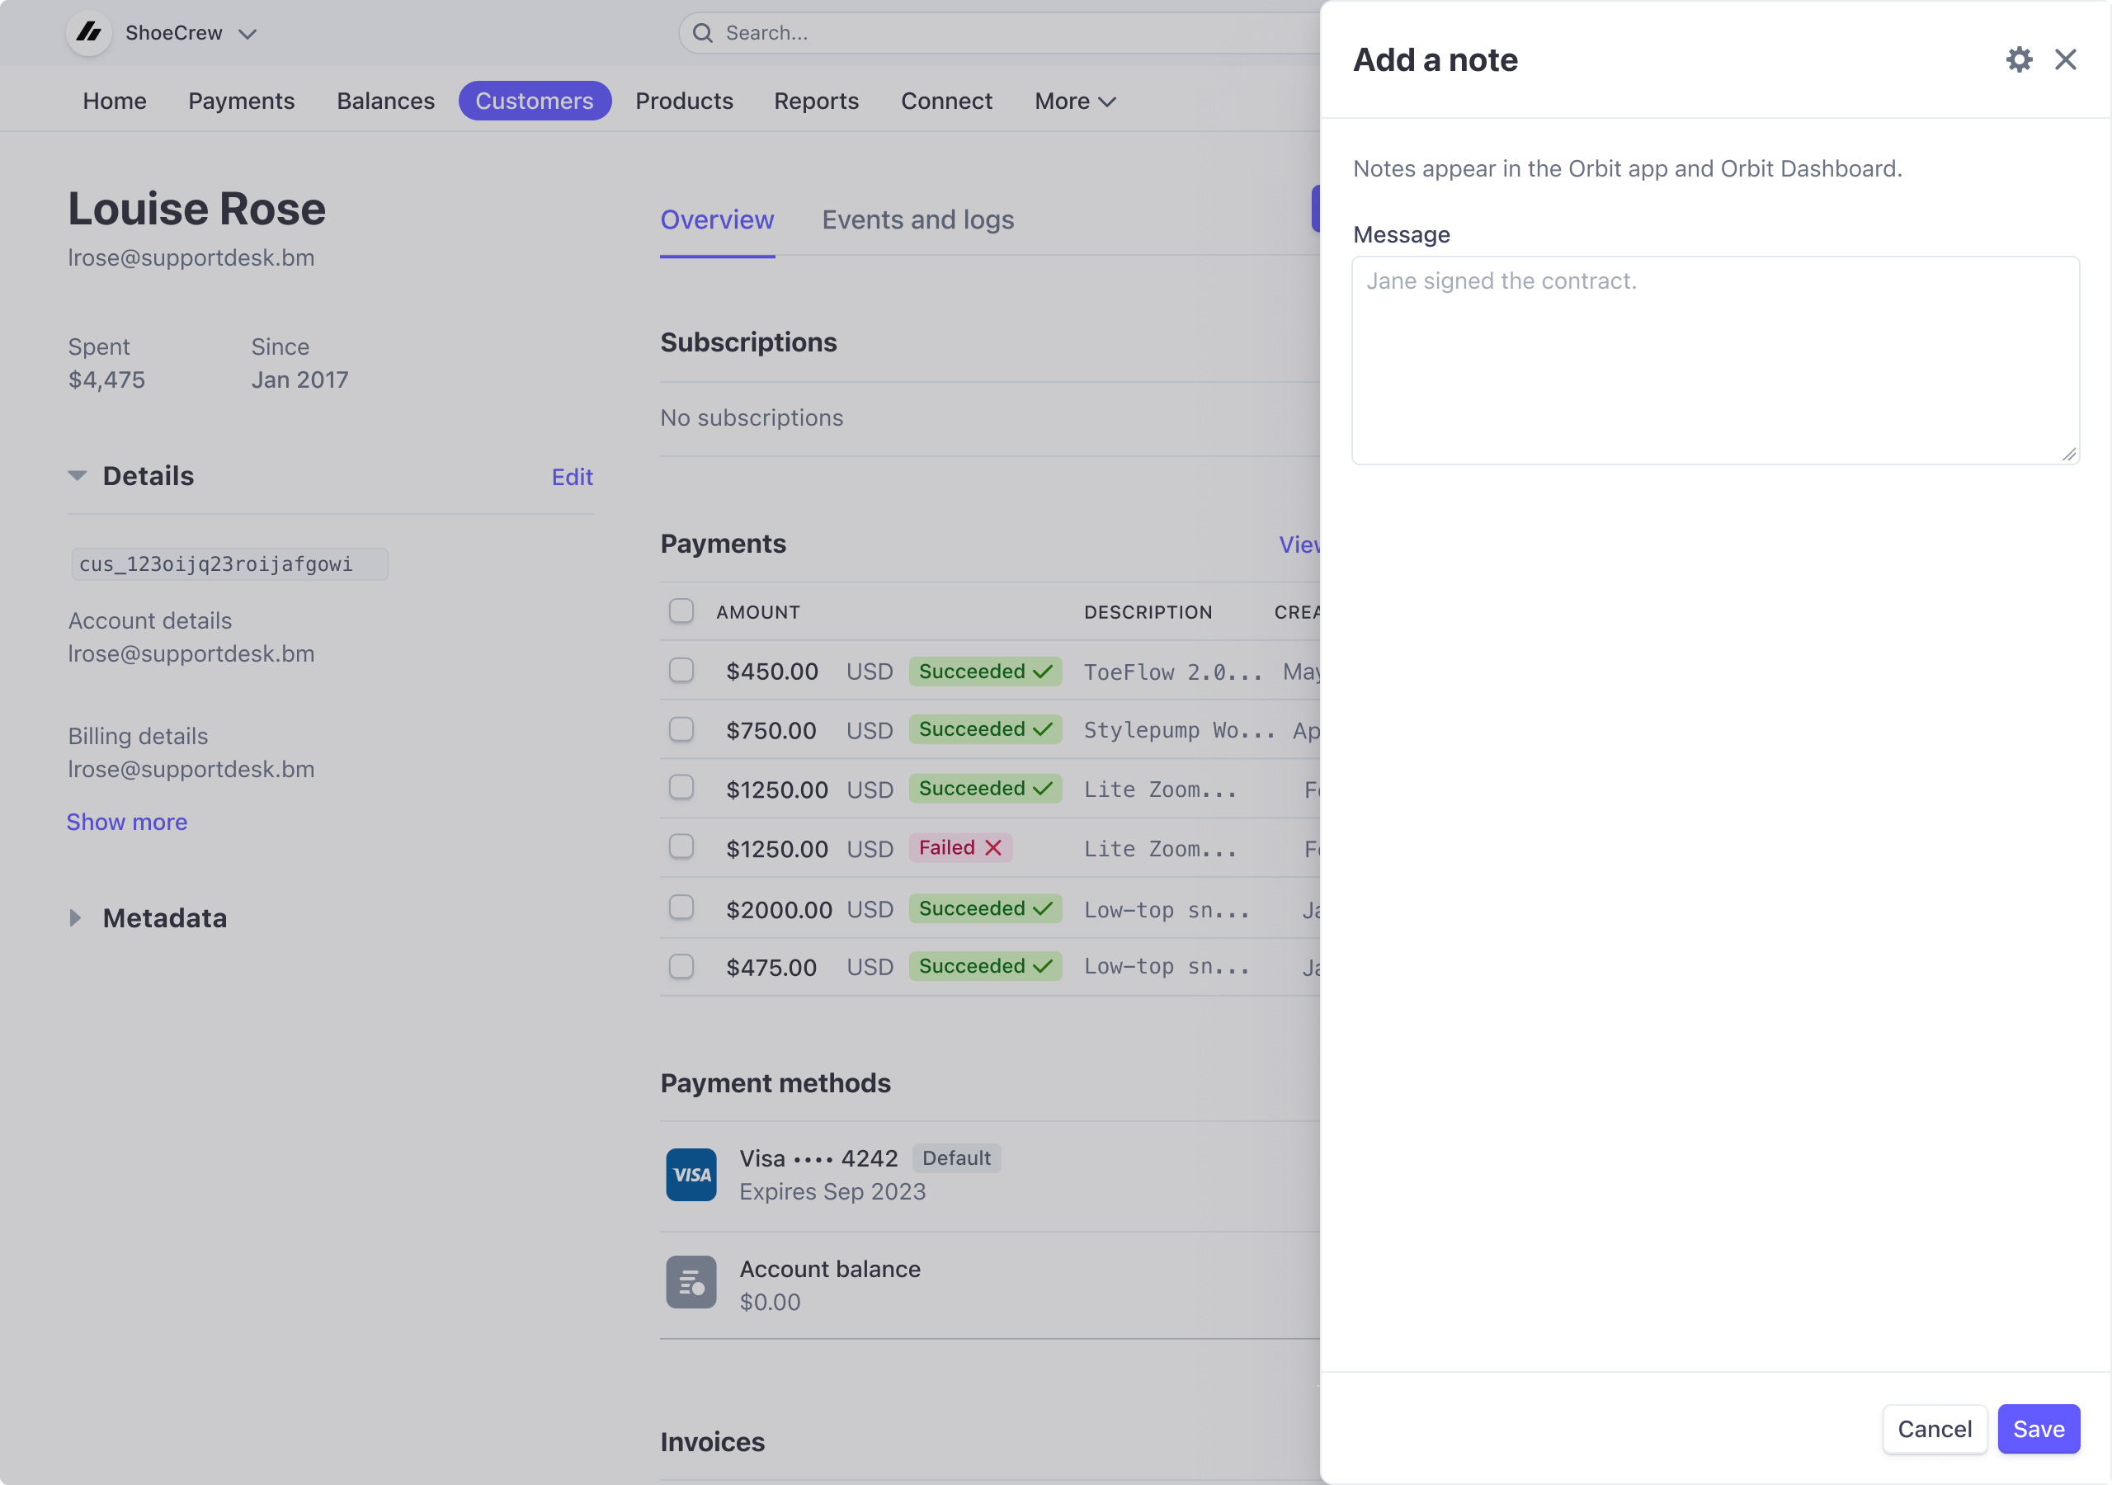Tick the $2000.00 payment checkbox
The width and height of the screenshot is (2112, 1485).
[681, 908]
